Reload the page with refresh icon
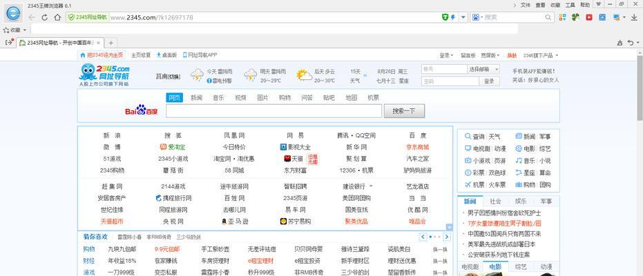Screen dimensions: 643x276 (x=45, y=18)
